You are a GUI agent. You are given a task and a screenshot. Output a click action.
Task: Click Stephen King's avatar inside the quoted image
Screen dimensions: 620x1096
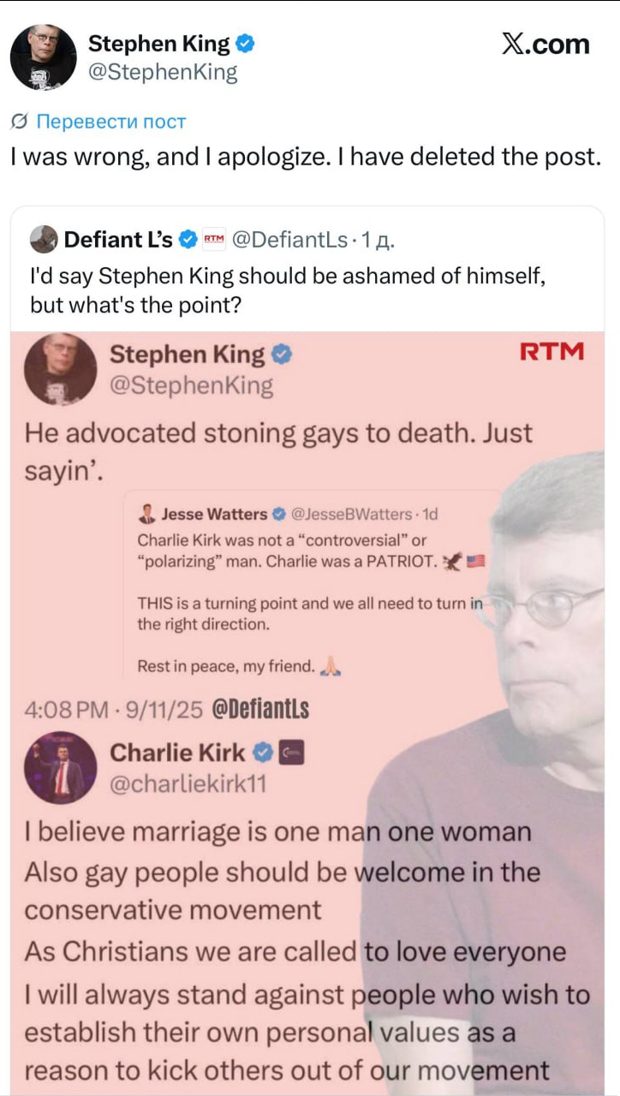click(x=60, y=369)
